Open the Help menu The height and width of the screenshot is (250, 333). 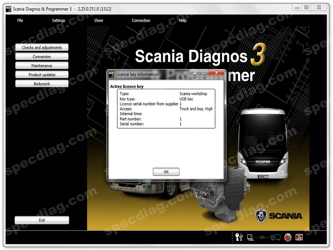click(x=183, y=20)
